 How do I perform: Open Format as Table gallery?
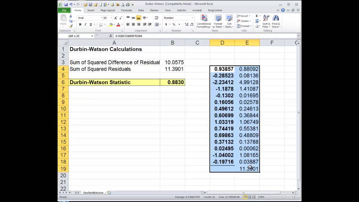(218, 21)
